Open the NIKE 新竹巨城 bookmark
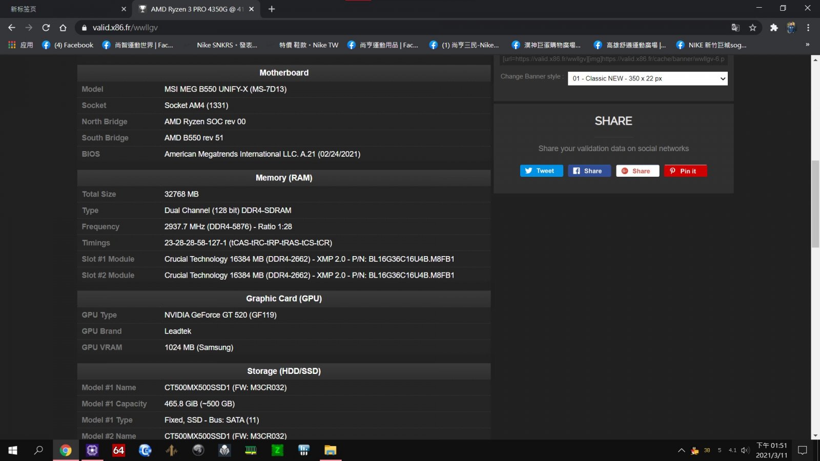Screen dimensions: 820x461 click(x=711, y=45)
